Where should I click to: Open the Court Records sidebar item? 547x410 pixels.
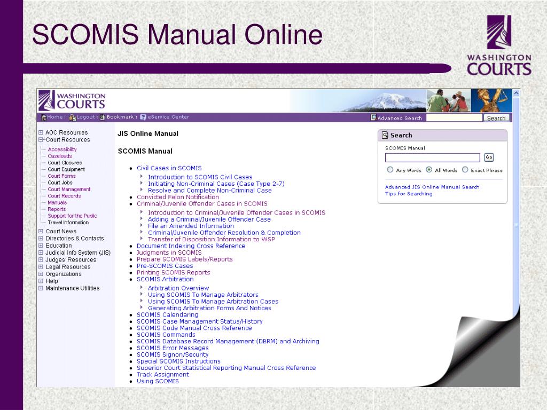pos(64,196)
